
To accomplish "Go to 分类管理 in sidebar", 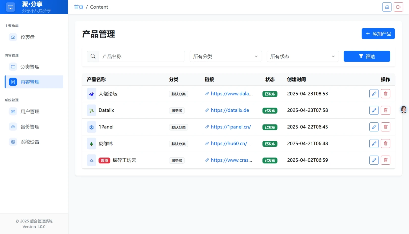I will pos(30,67).
